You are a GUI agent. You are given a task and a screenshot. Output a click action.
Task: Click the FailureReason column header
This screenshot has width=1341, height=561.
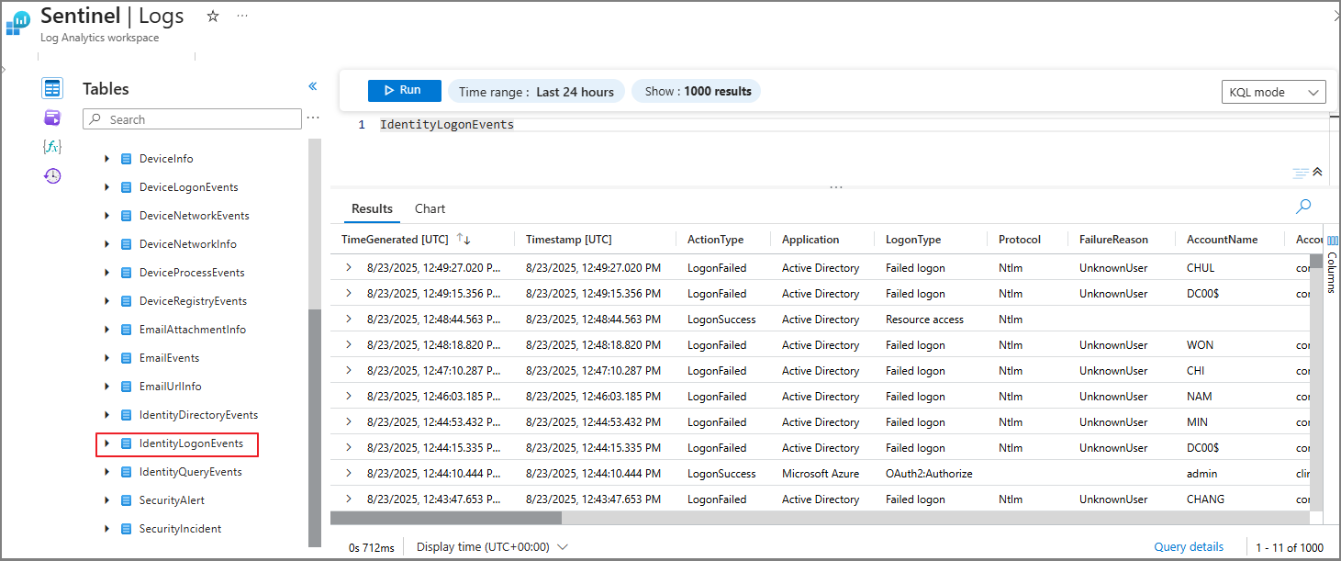[x=1113, y=240]
